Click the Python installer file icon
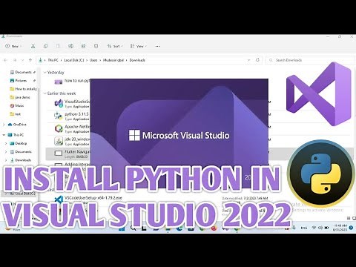The height and width of the screenshot is (267, 356). (59, 116)
